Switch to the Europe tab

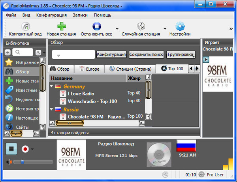90,69
